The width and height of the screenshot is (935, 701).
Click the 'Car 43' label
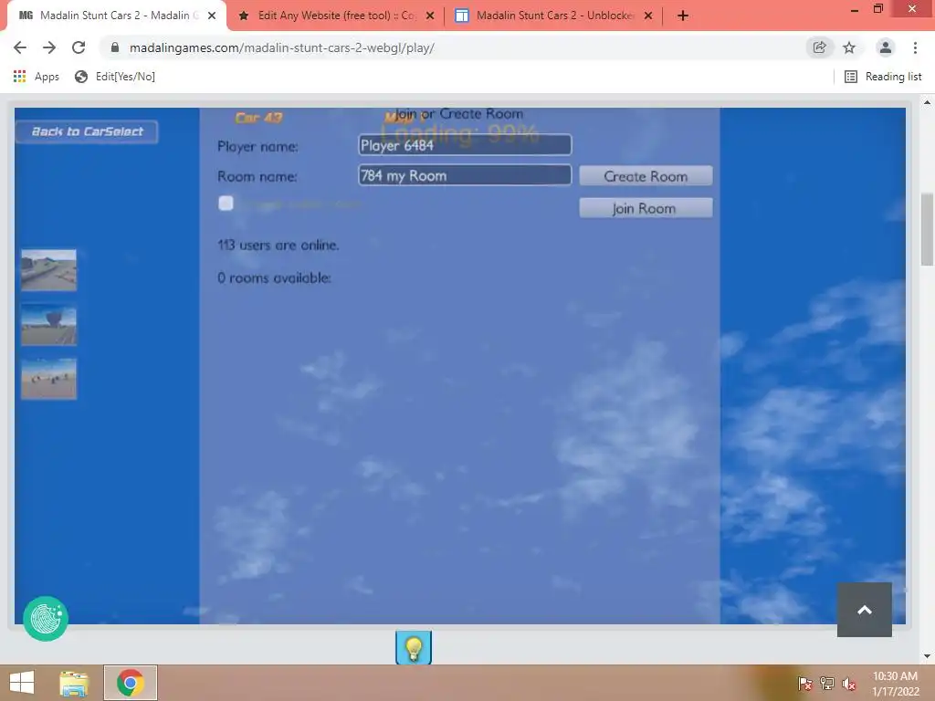tap(258, 118)
